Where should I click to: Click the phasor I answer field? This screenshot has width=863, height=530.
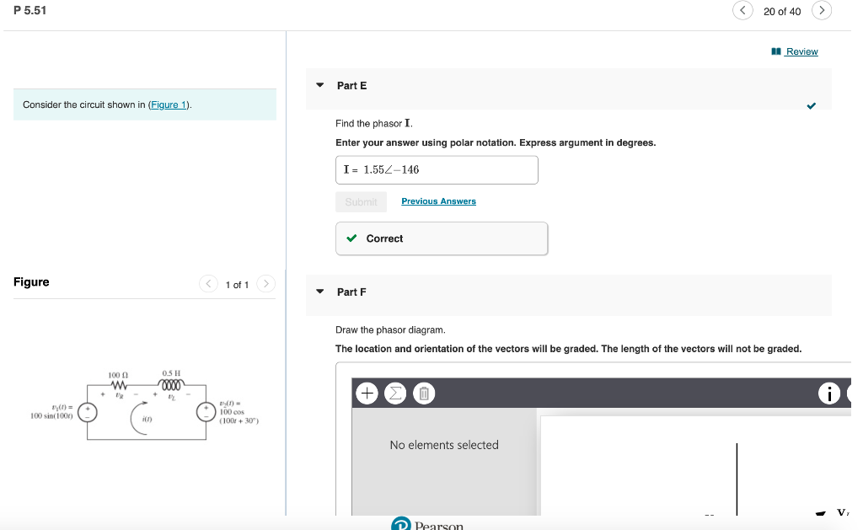(x=437, y=170)
